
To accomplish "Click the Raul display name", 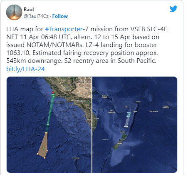I will (x=29, y=10).
